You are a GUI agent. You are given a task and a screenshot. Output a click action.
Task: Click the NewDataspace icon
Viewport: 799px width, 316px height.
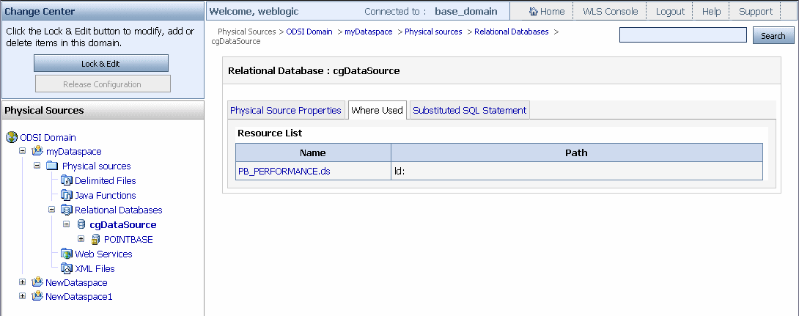tap(37, 282)
